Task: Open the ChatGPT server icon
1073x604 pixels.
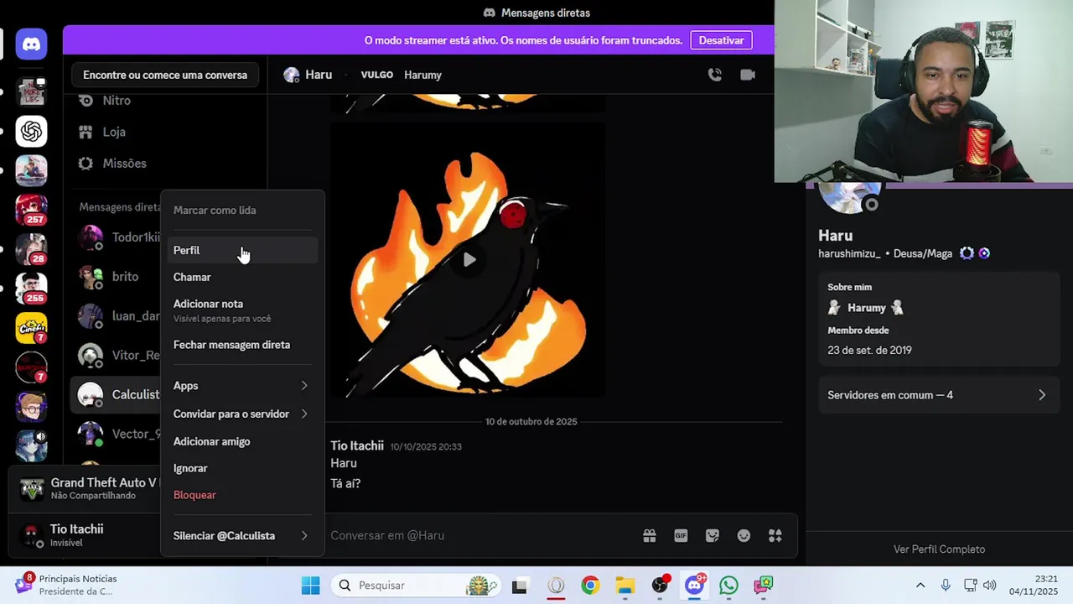Action: (32, 132)
